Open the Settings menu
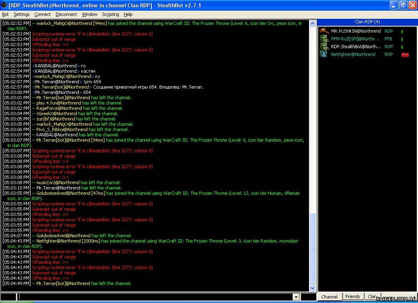Image resolution: width=418 pixels, height=303 pixels. click(22, 14)
